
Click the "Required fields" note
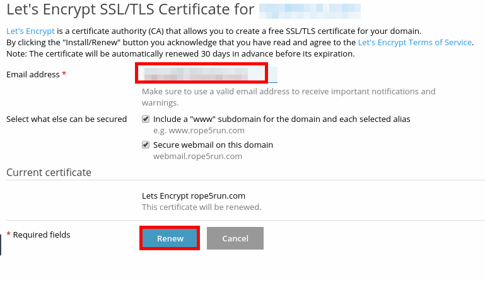(x=42, y=234)
